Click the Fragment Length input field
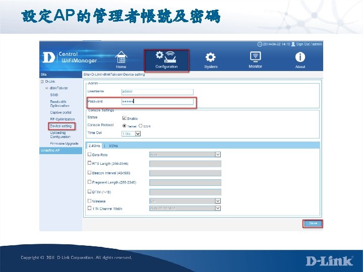The width and height of the screenshot is (363, 272). click(185, 182)
